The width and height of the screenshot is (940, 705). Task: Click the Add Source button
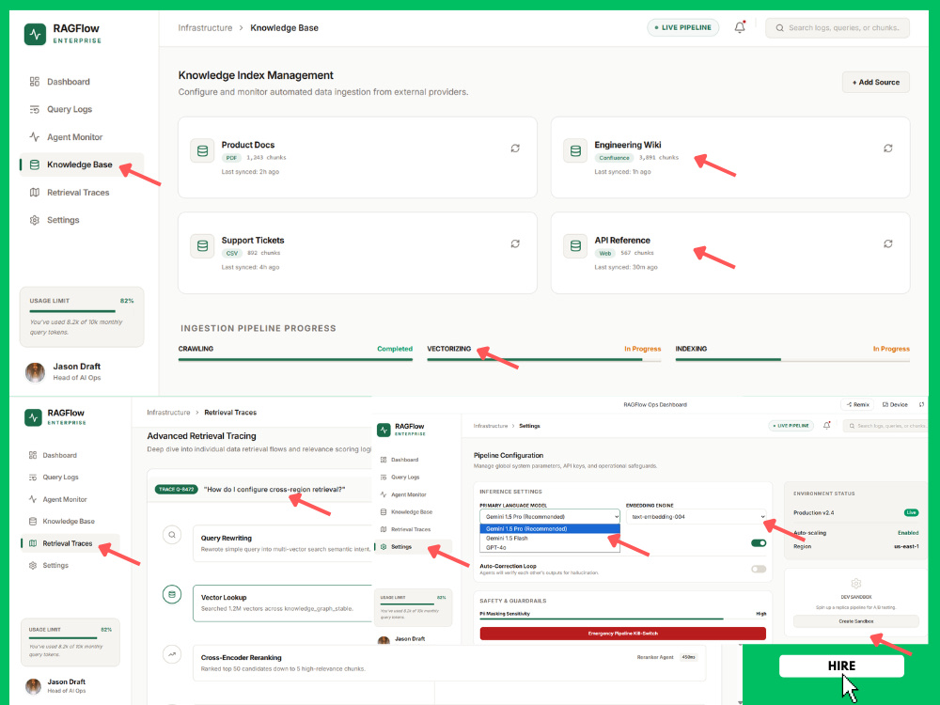pos(876,82)
